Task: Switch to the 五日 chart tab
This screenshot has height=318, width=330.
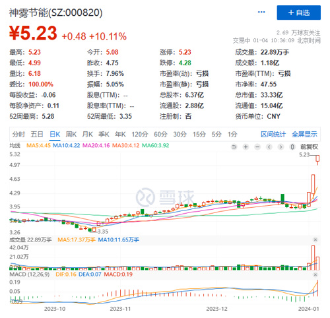Action: [37, 134]
